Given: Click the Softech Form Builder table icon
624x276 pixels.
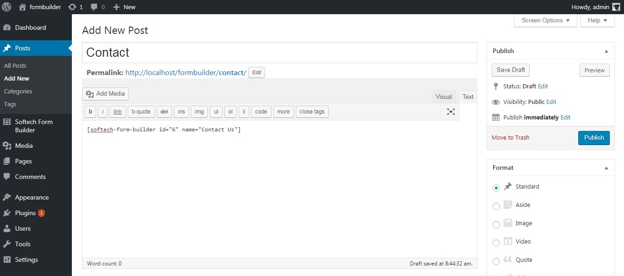Looking at the screenshot, I should pyautogui.click(x=7, y=122).
